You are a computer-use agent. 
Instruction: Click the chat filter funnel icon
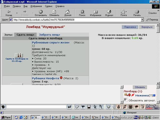click(x=83, y=107)
